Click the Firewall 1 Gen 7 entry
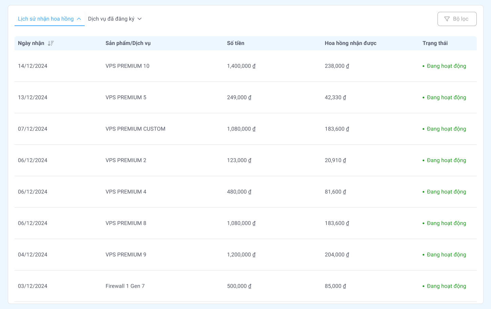 [x=125, y=286]
